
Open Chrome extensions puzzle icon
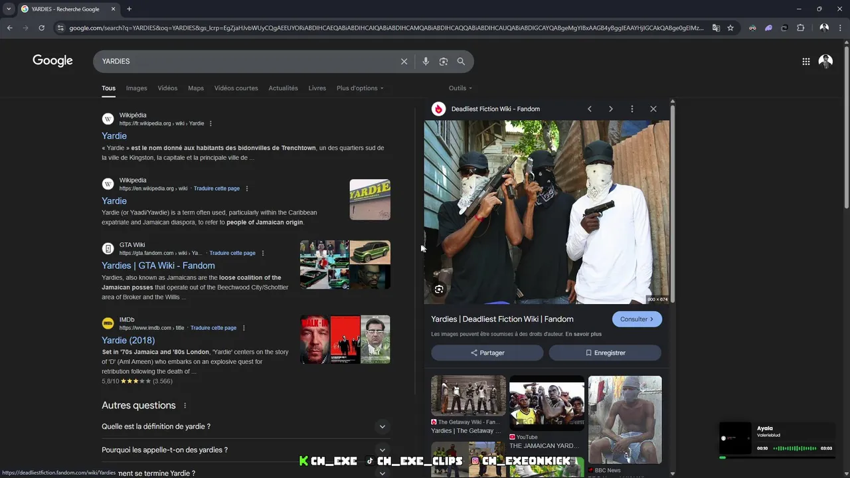pos(800,28)
